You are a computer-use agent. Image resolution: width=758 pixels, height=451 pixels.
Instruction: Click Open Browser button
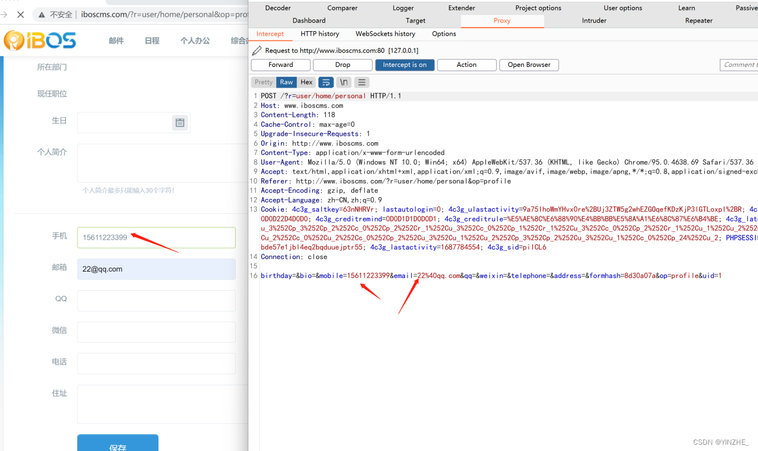pyautogui.click(x=529, y=65)
